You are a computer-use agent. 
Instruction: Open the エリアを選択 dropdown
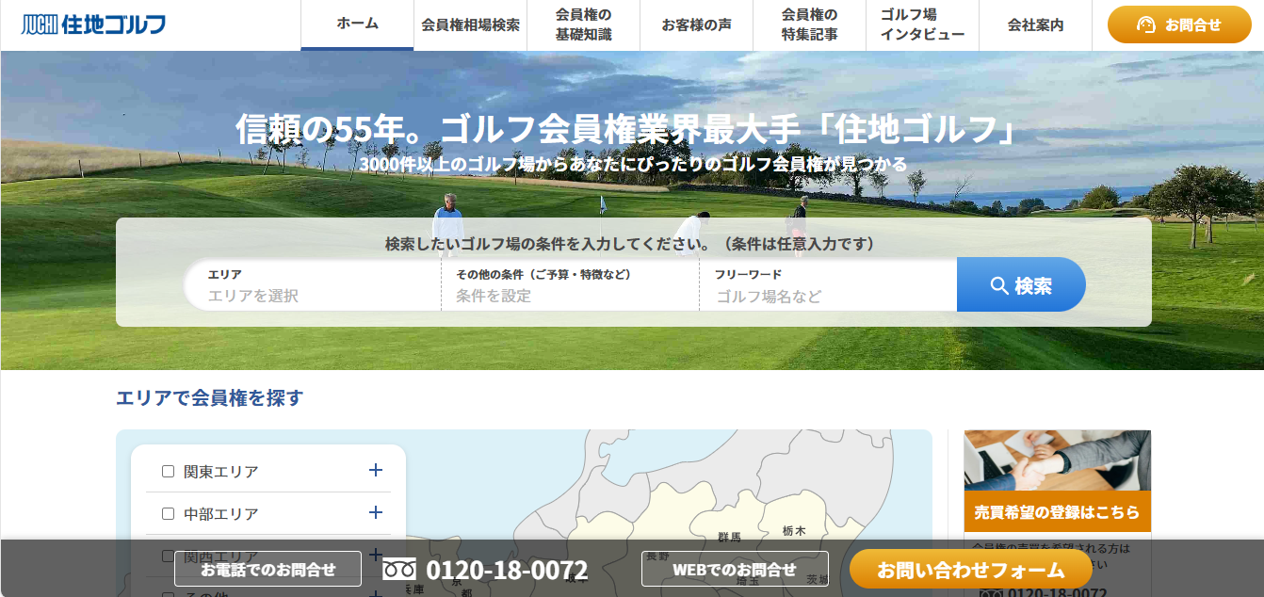click(313, 295)
